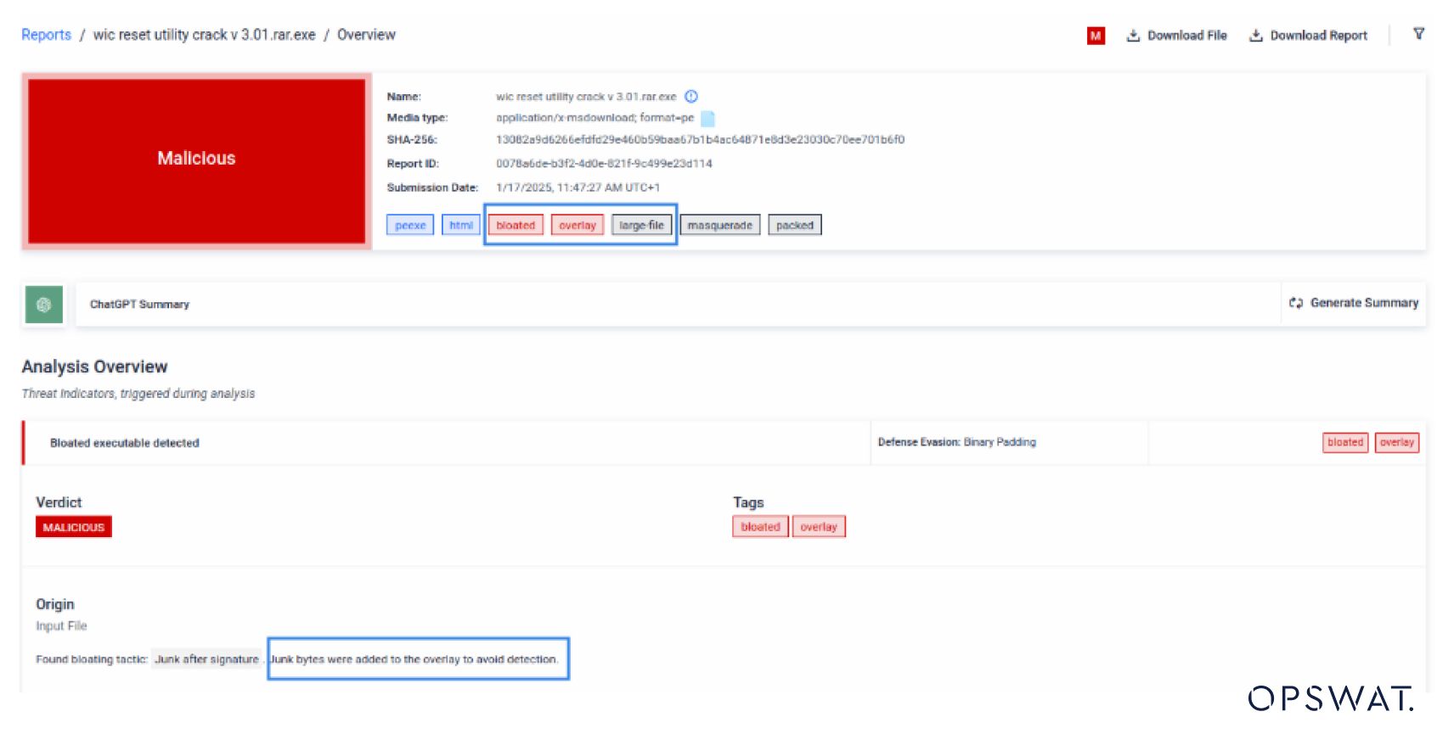Expand Bloated executable detected indicator row
1454x745 pixels.
tap(125, 443)
